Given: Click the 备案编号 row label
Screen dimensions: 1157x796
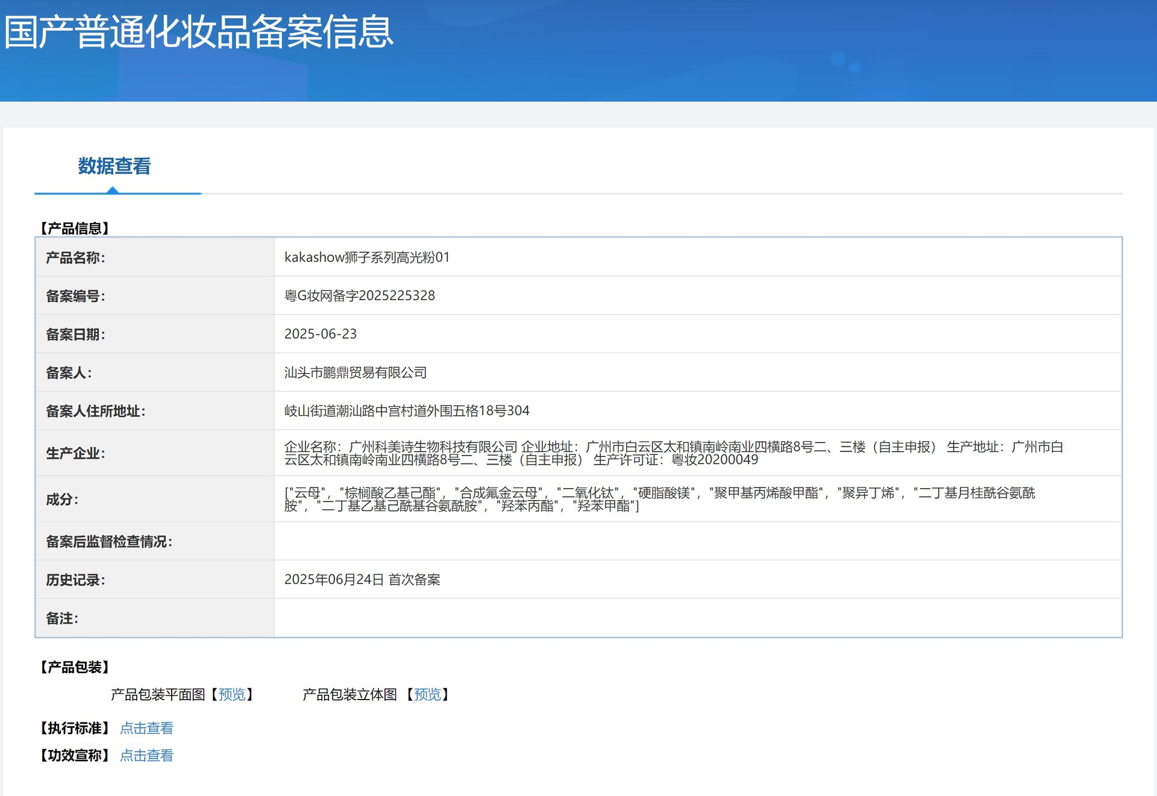Looking at the screenshot, I should pos(75,296).
